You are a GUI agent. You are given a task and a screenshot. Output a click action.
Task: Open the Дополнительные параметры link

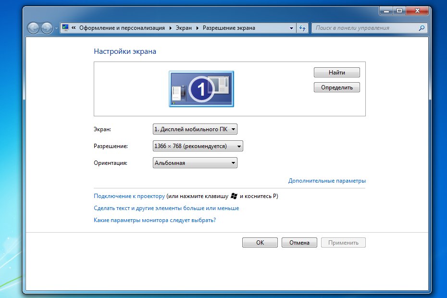point(327,181)
